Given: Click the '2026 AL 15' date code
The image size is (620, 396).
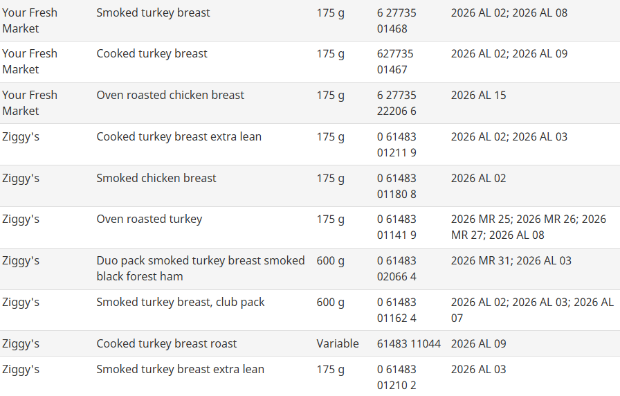Looking at the screenshot, I should pos(478,96).
